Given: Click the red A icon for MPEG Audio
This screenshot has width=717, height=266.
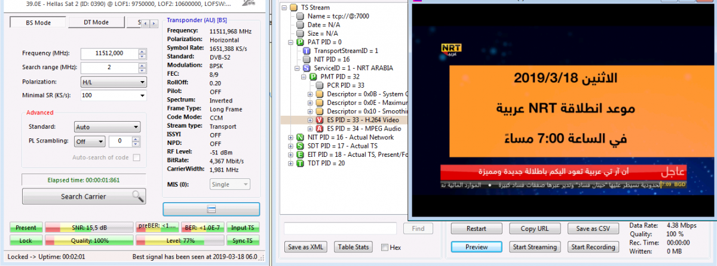Looking at the screenshot, I should [x=319, y=128].
